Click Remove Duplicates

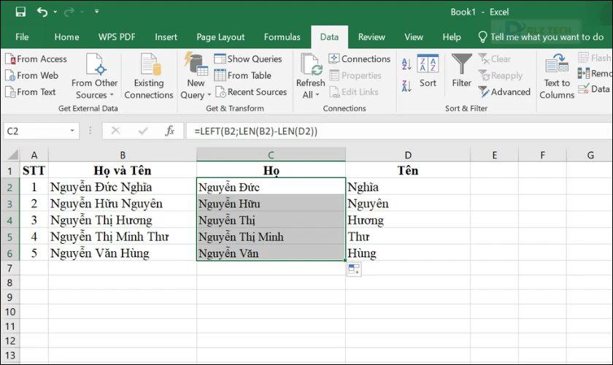pos(595,74)
